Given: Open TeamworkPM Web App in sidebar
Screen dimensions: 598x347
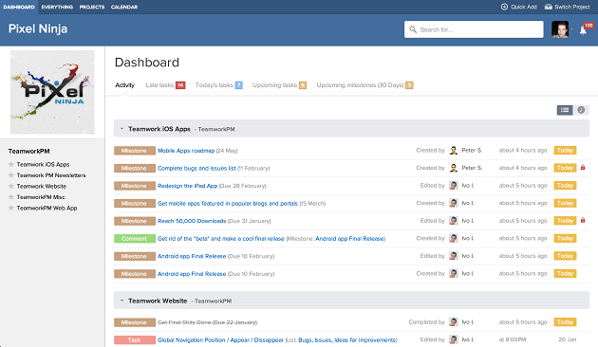Looking at the screenshot, I should tap(47, 208).
